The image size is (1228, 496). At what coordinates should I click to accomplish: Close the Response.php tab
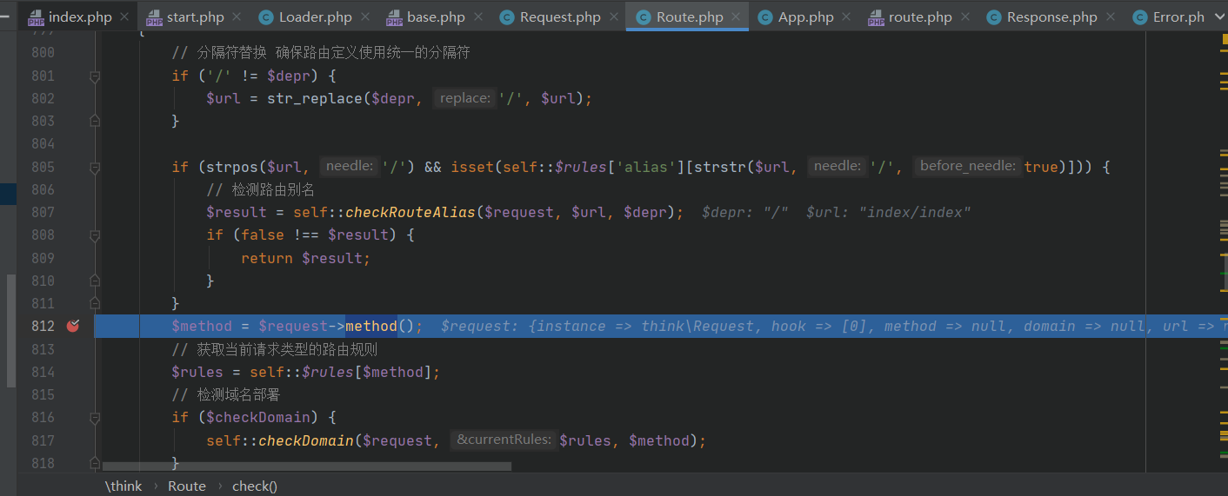(1110, 17)
